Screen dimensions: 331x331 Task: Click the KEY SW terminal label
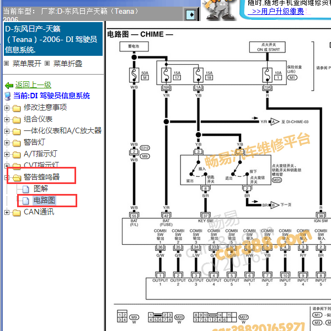205,221
